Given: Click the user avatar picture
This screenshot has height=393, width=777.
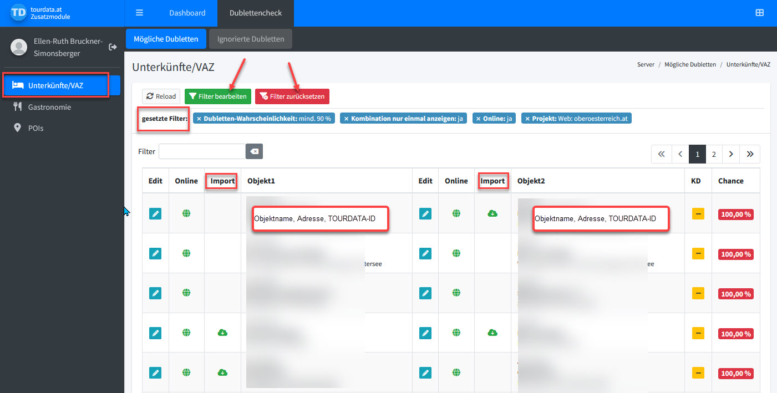Looking at the screenshot, I should [x=19, y=47].
